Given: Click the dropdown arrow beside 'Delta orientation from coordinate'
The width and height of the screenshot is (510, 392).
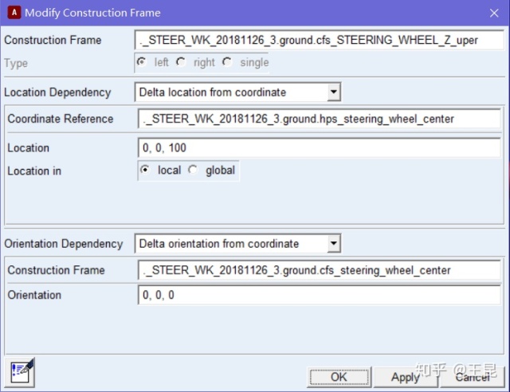Looking at the screenshot, I should tap(334, 244).
